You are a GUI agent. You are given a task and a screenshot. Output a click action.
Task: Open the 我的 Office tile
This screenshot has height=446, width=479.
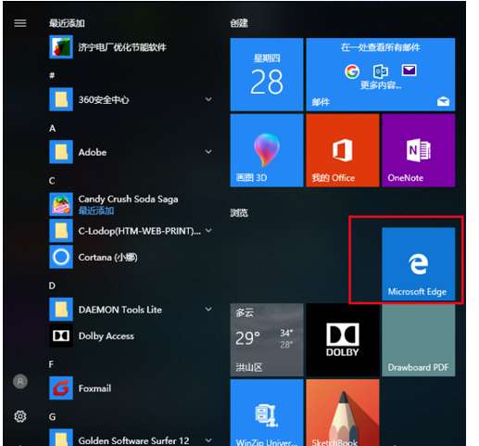[x=343, y=150]
